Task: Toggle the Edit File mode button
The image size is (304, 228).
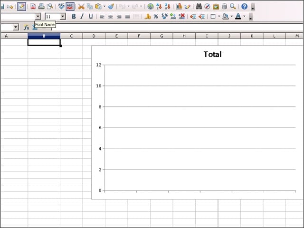Action: (21, 7)
